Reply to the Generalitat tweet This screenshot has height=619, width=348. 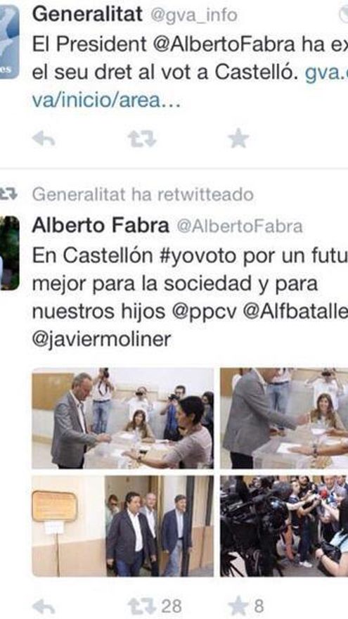coord(44,139)
